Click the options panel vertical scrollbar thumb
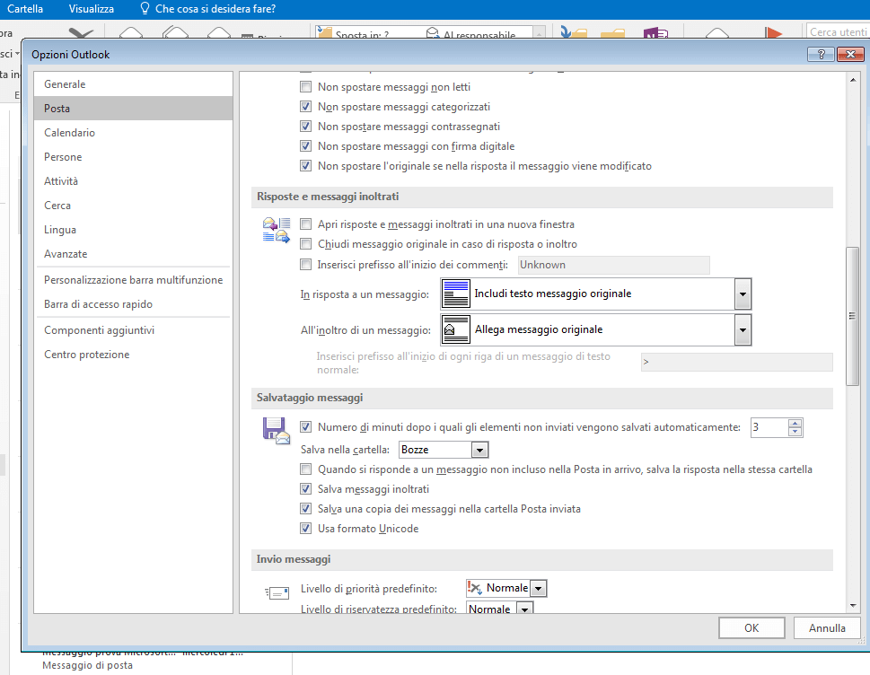The width and height of the screenshot is (870, 675). 853,314
